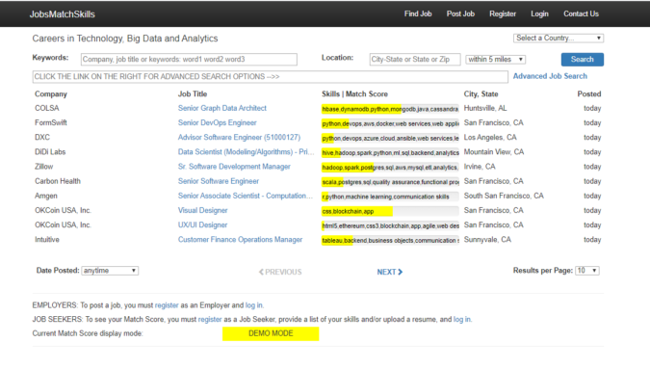Select the FormSwift company cell
The image size is (650, 369).
pos(51,122)
